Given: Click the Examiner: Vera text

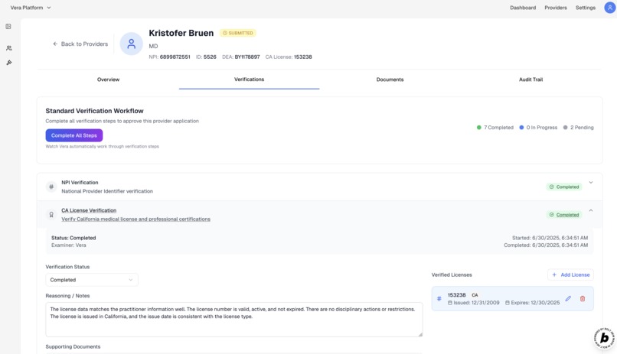Looking at the screenshot, I should 68,245.
